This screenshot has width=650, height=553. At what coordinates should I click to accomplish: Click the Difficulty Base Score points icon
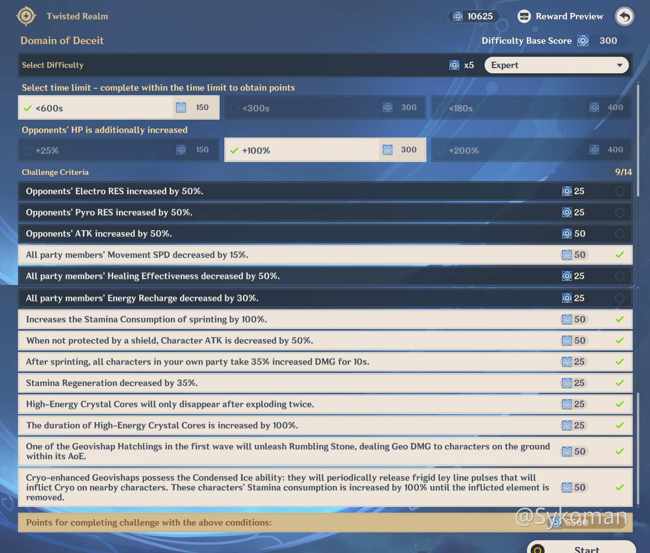(583, 41)
